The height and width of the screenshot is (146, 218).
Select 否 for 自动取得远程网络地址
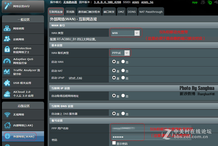point(123,95)
